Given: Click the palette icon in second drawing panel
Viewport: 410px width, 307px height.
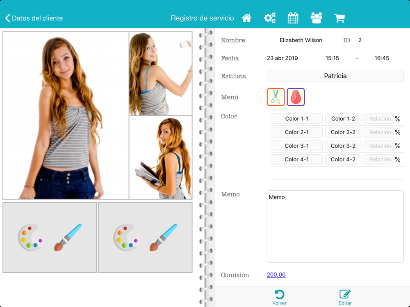Looking at the screenshot, I should tap(126, 237).
